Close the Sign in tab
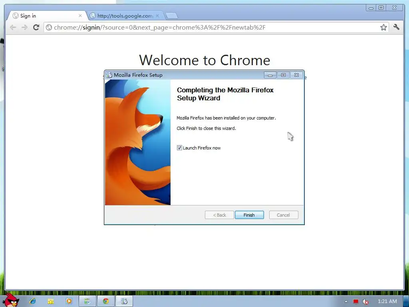The image size is (409, 307). (x=80, y=16)
